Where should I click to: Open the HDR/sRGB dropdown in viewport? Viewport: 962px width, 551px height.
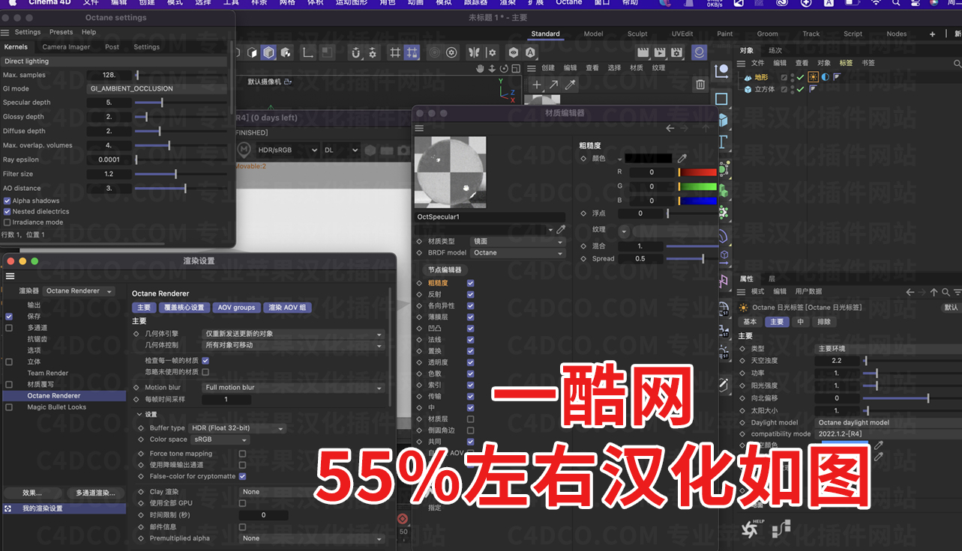tap(288, 150)
